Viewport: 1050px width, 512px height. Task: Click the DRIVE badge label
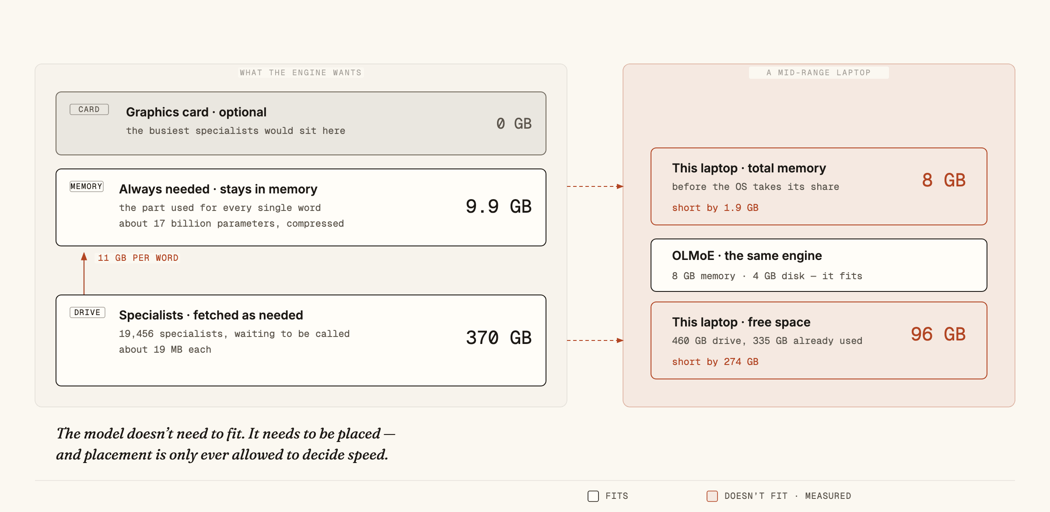[87, 312]
